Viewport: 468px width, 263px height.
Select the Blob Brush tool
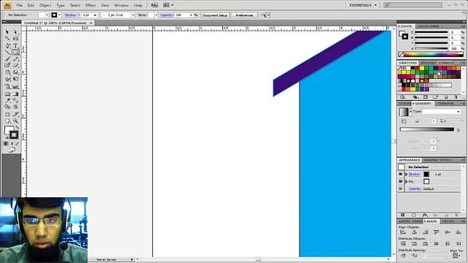coord(7,65)
